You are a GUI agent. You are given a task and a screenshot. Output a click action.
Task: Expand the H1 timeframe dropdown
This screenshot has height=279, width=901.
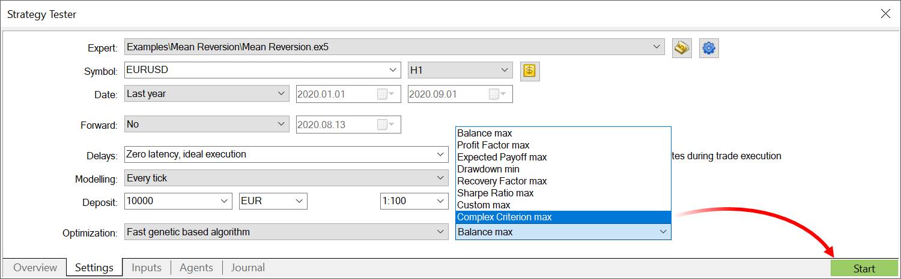point(503,70)
